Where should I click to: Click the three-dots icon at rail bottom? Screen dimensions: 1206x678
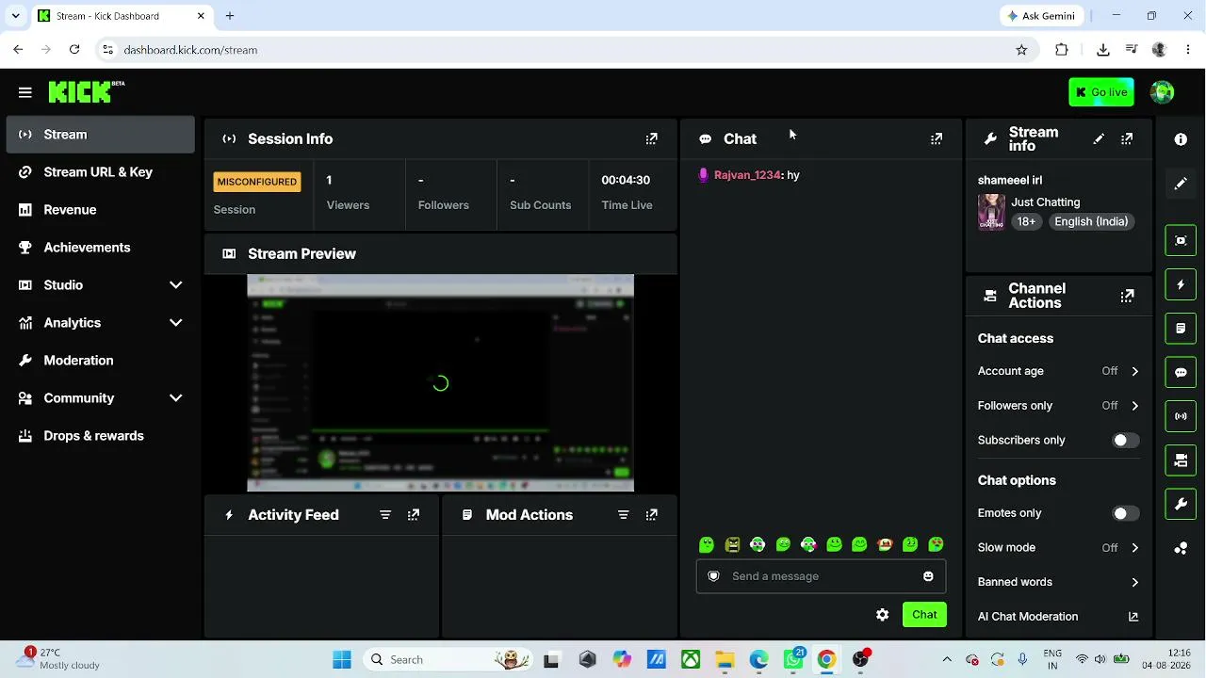click(1181, 549)
